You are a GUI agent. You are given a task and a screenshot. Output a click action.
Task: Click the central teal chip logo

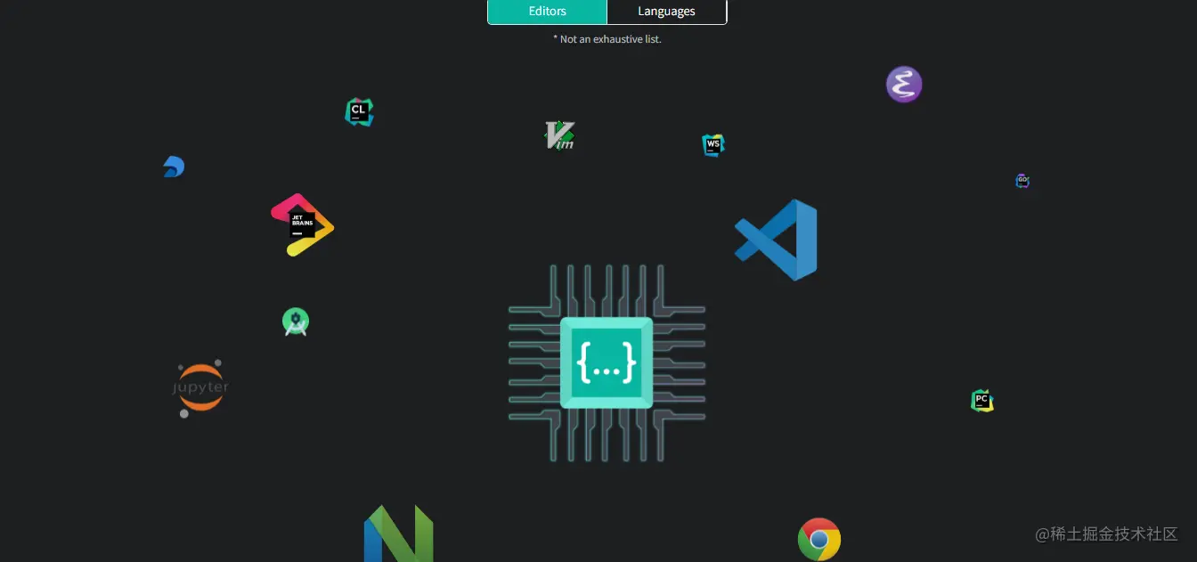(607, 362)
